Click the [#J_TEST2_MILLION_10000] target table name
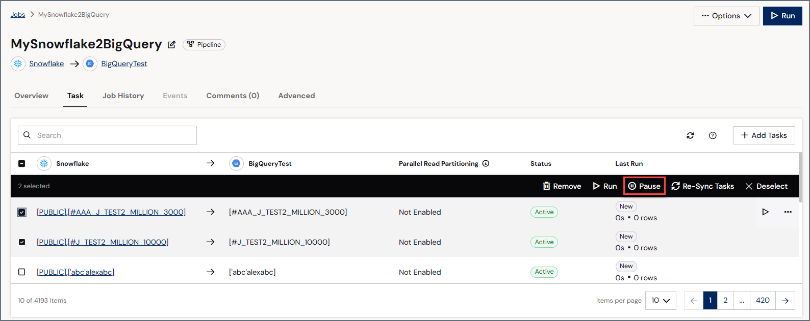This screenshot has width=810, height=321. click(x=280, y=242)
